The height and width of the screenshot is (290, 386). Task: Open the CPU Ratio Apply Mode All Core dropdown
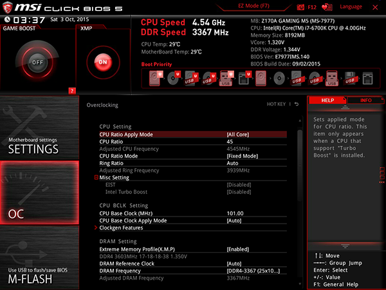tap(238, 135)
